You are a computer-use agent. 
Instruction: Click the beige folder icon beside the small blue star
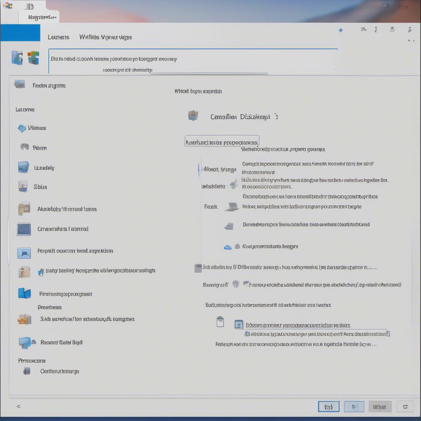click(x=24, y=272)
